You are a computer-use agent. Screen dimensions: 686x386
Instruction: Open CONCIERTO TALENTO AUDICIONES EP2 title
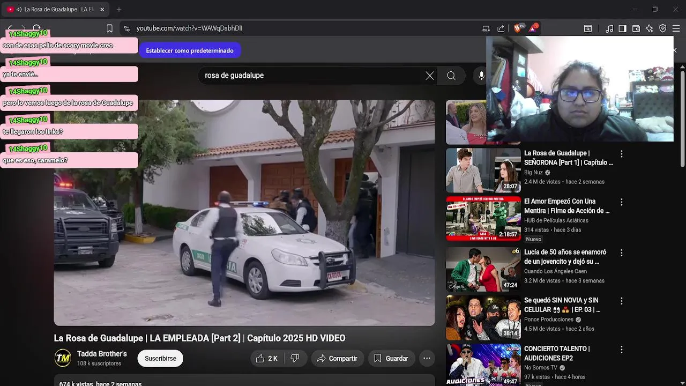tap(557, 353)
